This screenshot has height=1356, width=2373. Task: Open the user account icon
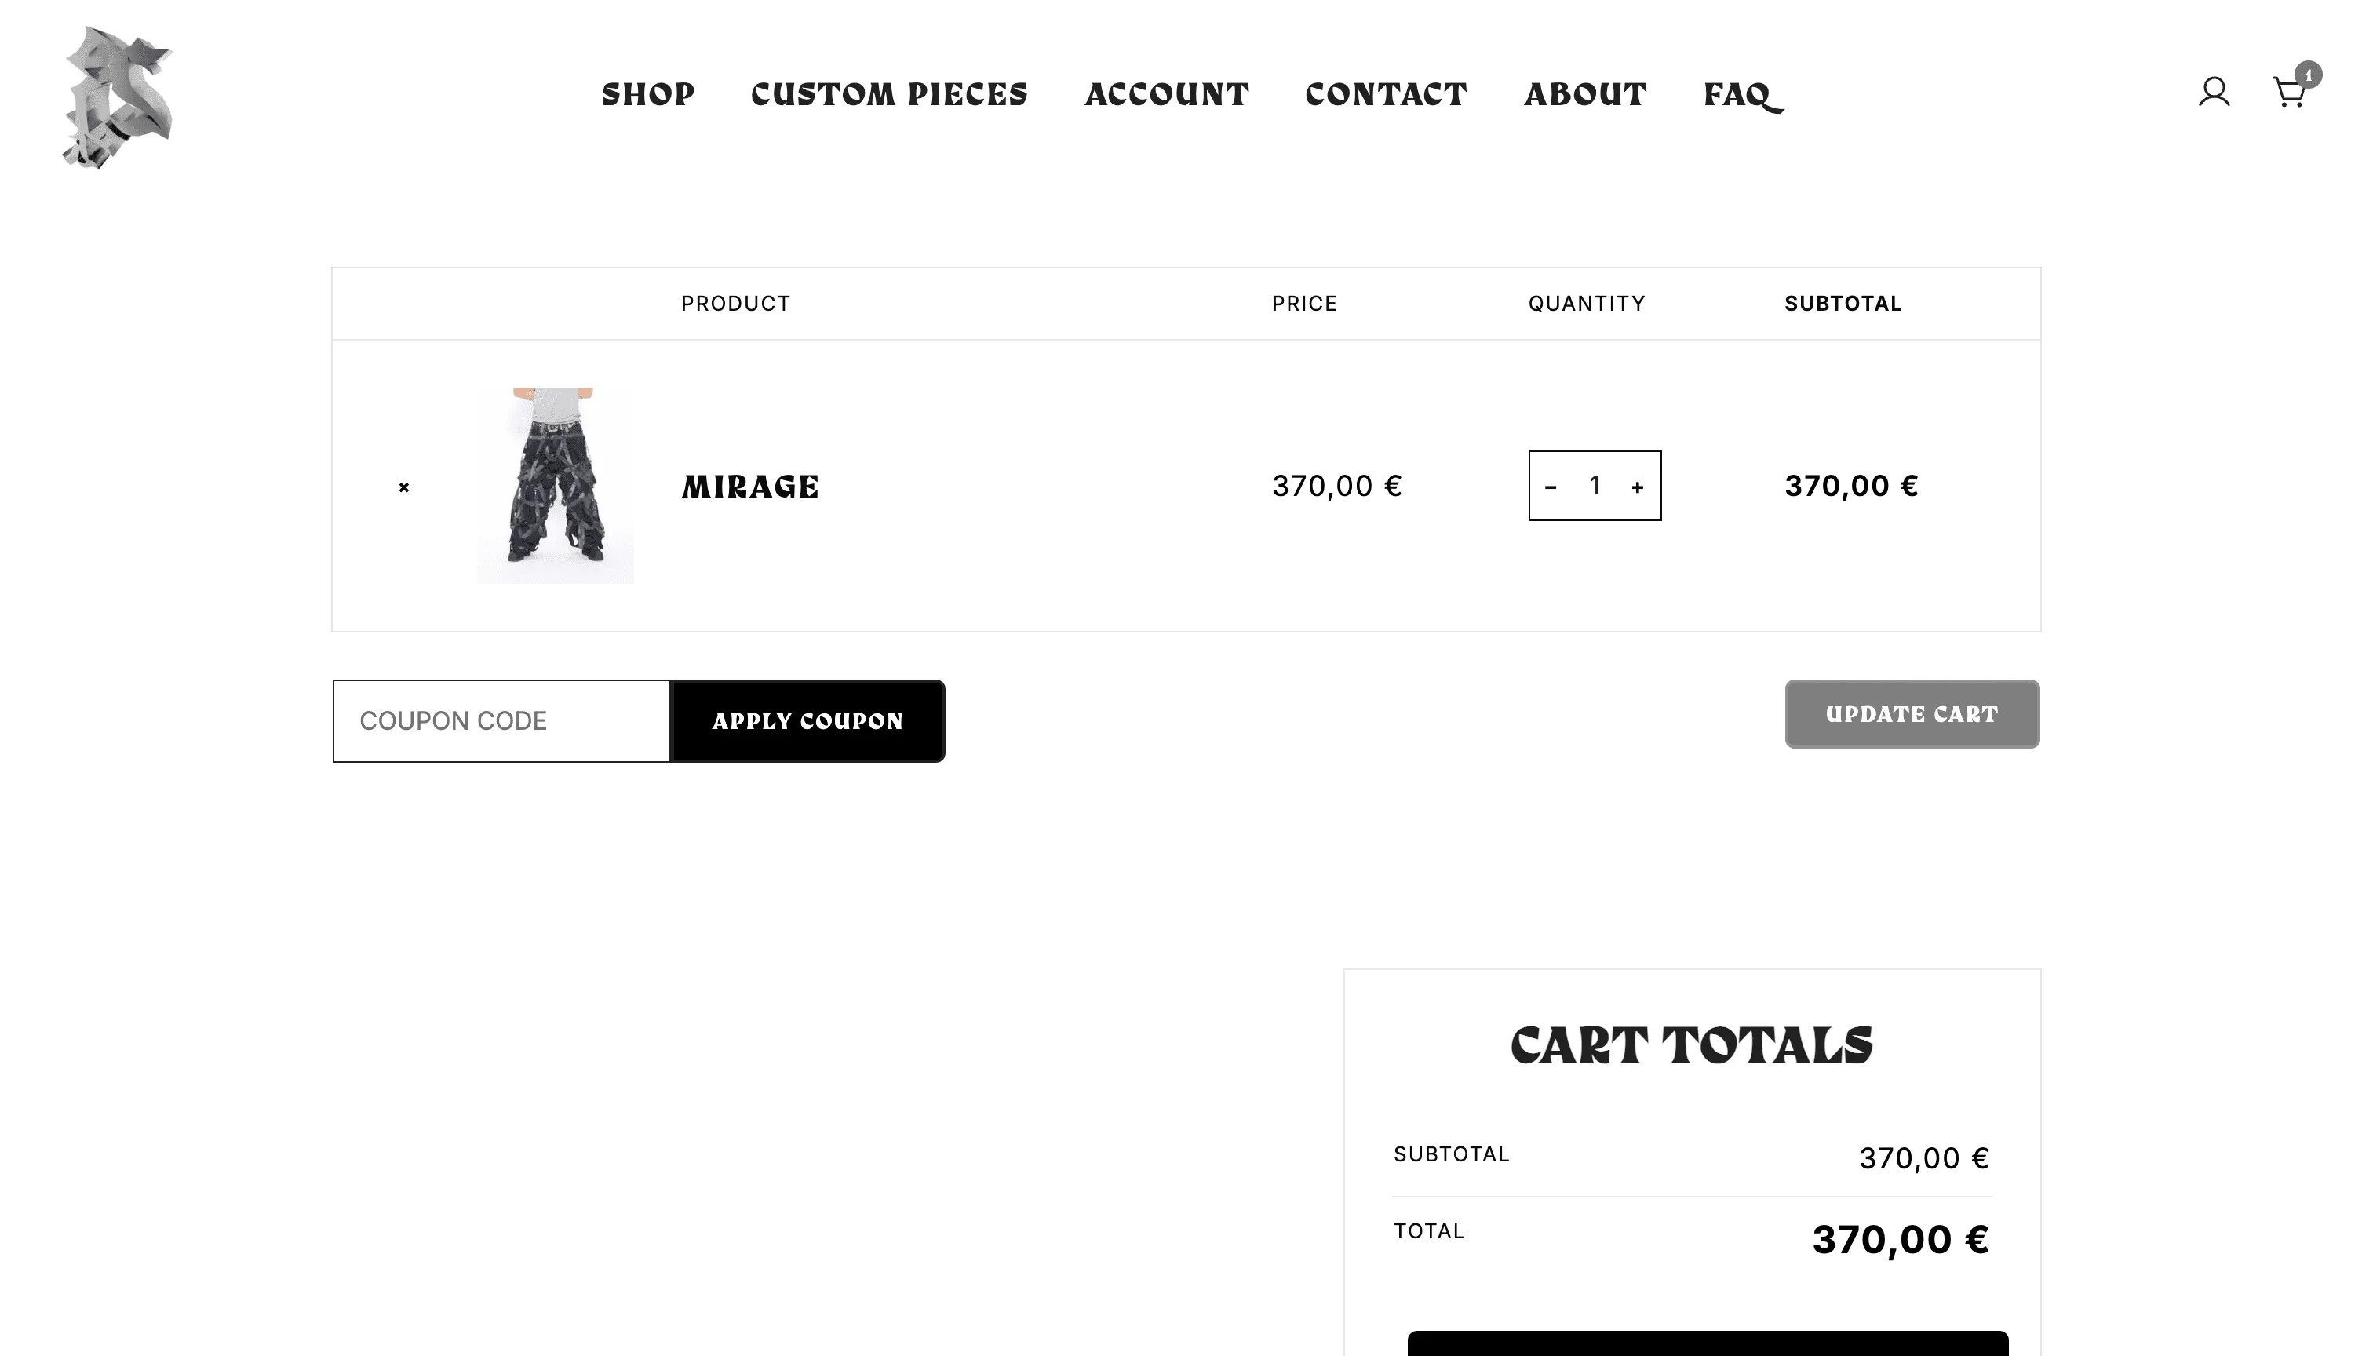coord(2214,92)
